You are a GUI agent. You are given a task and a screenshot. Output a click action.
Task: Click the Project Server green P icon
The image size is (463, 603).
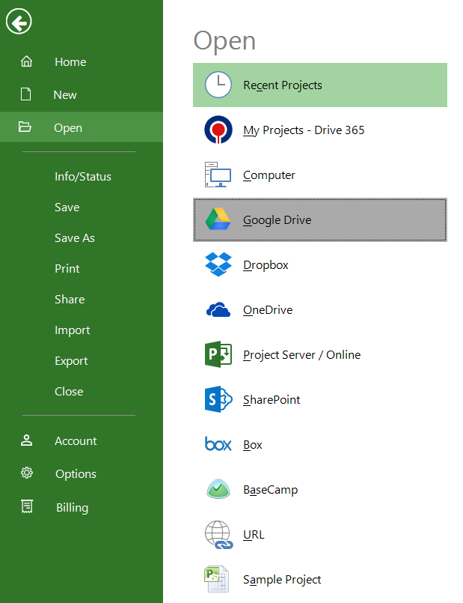[218, 354]
